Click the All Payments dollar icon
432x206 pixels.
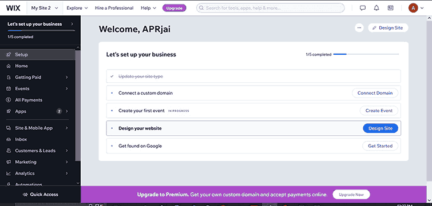(9, 100)
